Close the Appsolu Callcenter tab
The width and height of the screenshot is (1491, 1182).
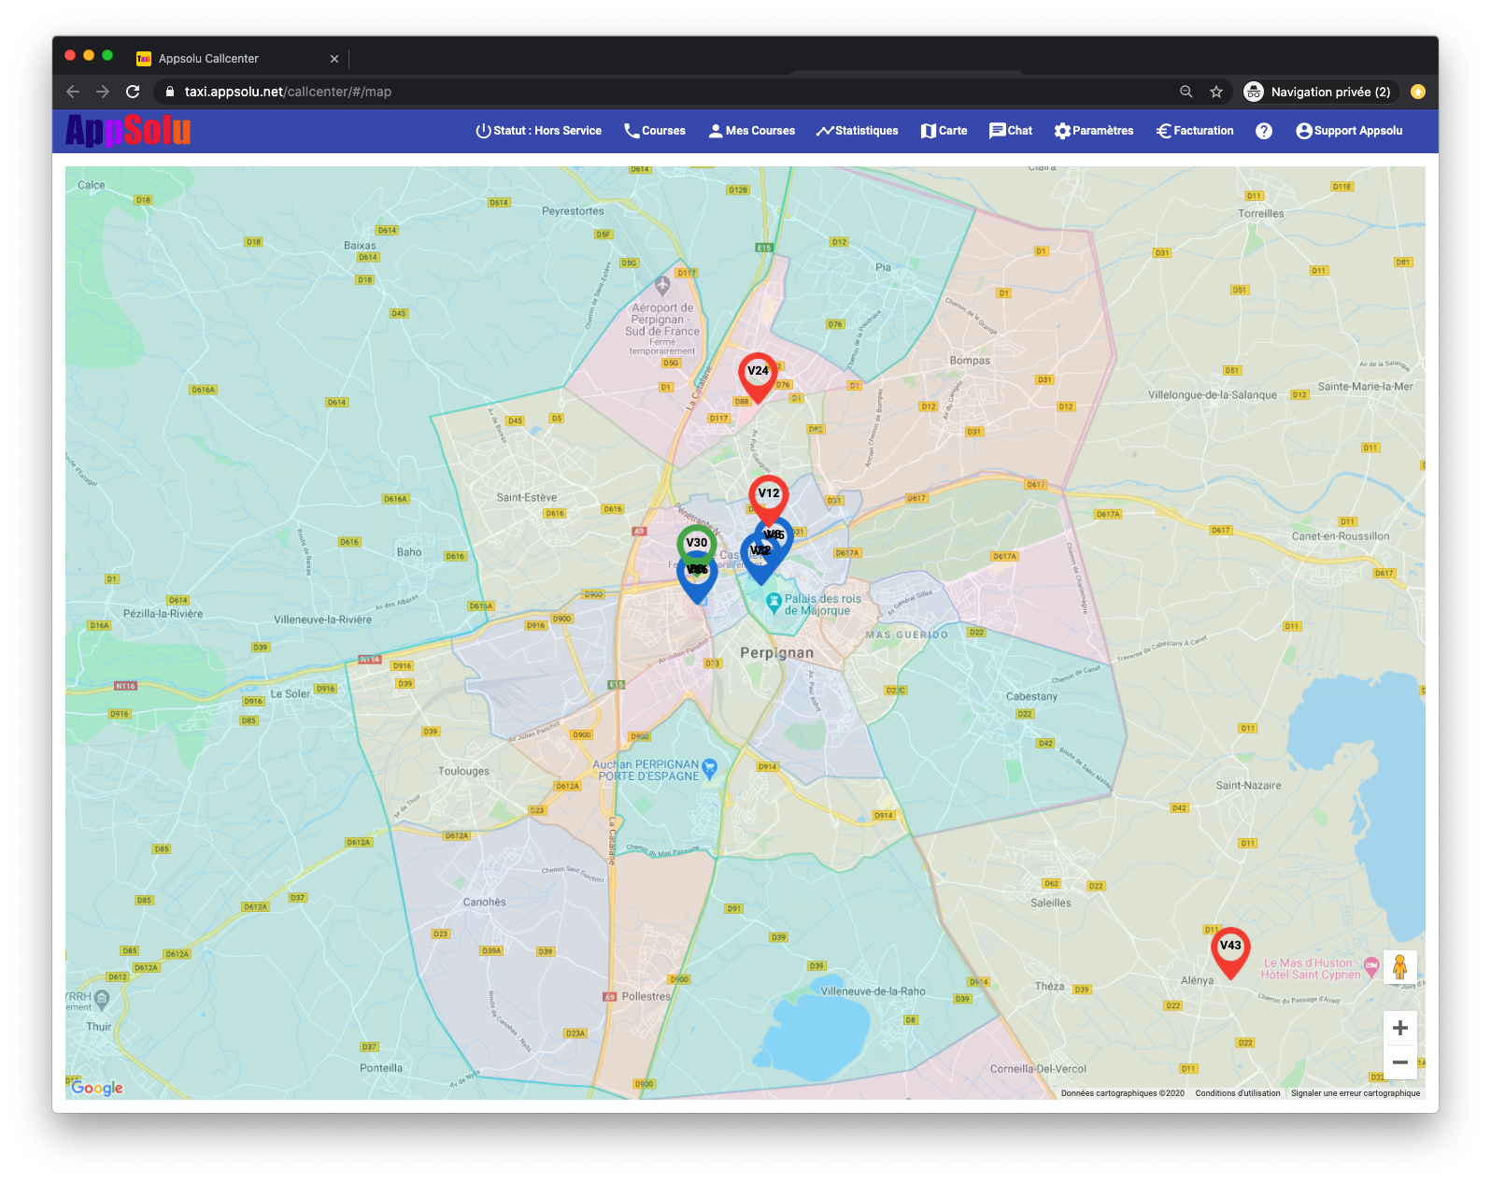[x=334, y=59]
